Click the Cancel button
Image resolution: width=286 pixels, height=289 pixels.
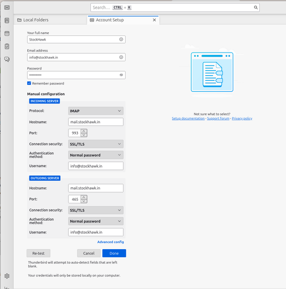point(89,253)
